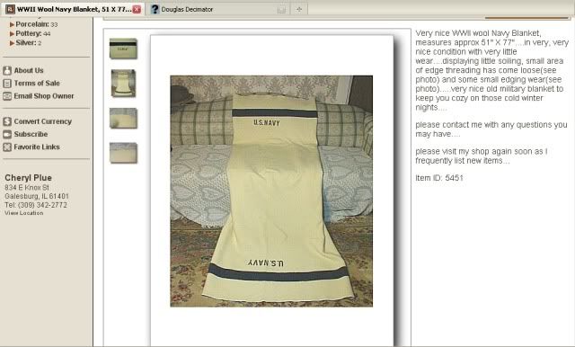This screenshot has width=575, height=347.
Task: Expand the Pottery category arrow
Action: tap(12, 34)
